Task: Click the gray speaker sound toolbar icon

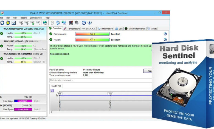Action: (x=77, y=23)
